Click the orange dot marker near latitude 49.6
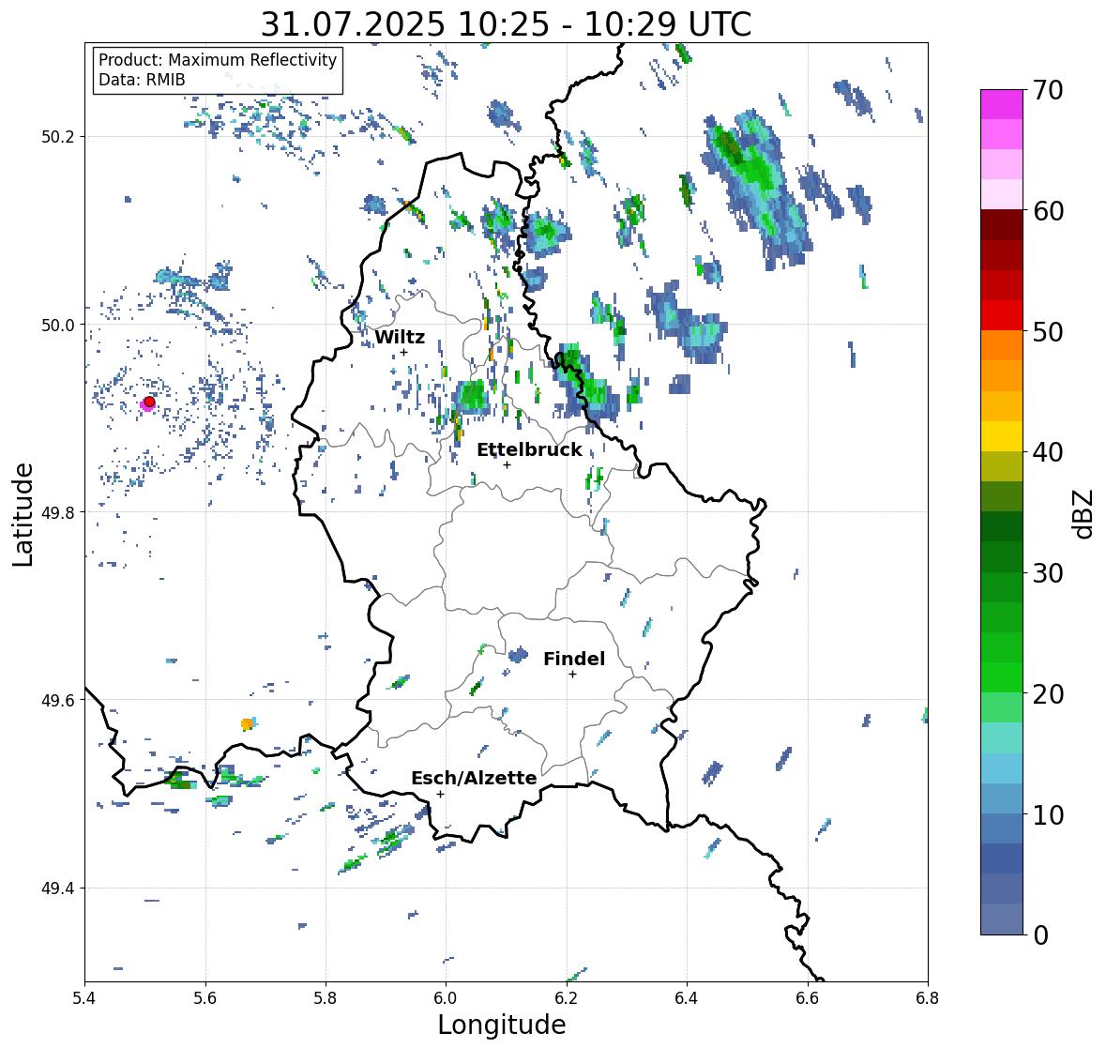The width and height of the screenshot is (1106, 1048). [x=246, y=723]
